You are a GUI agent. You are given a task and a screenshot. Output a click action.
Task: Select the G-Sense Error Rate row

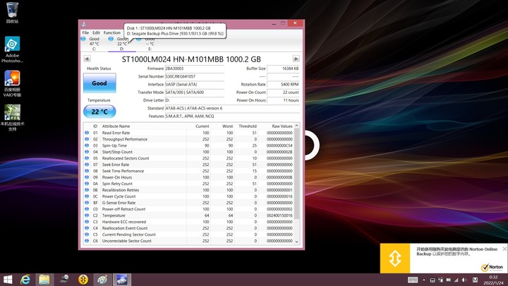[x=188, y=203]
